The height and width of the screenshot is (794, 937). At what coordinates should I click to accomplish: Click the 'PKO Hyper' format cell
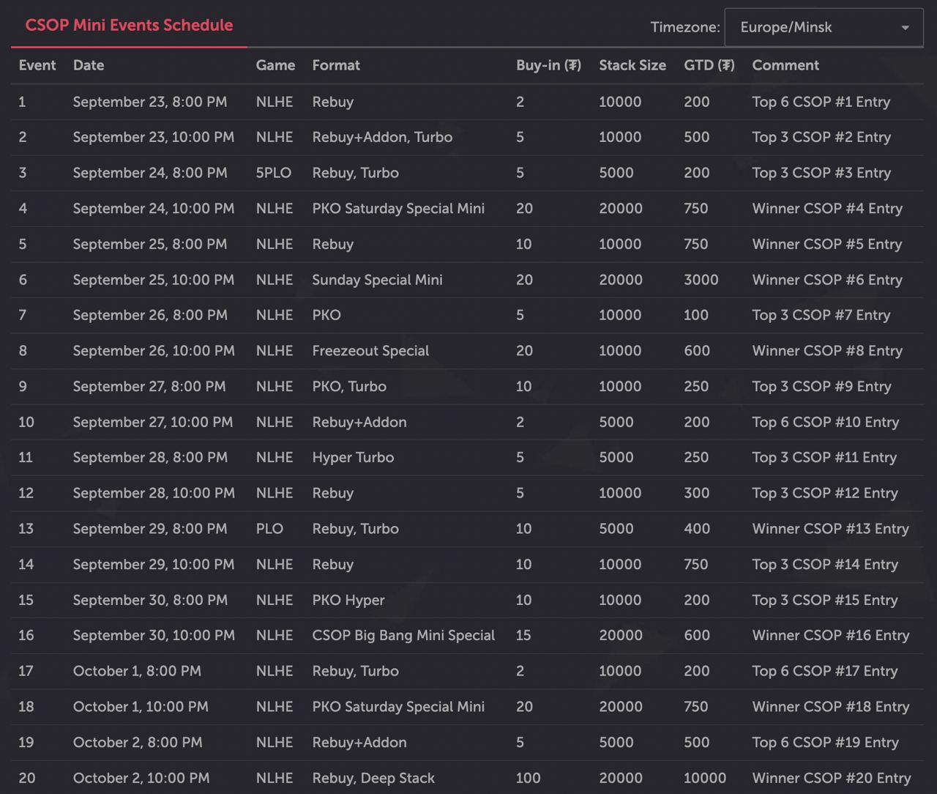click(348, 600)
